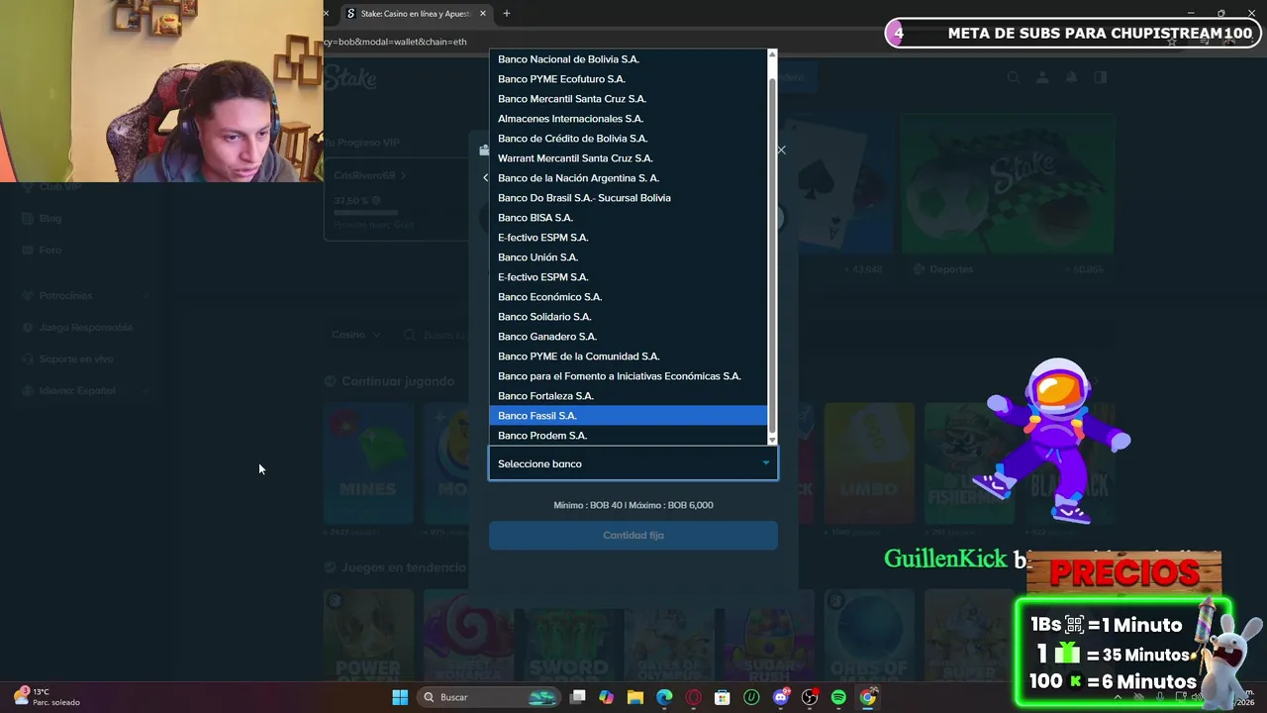Expand the Casino dropdown behind the modal
Viewport: 1267px width, 713px height.
tap(355, 335)
